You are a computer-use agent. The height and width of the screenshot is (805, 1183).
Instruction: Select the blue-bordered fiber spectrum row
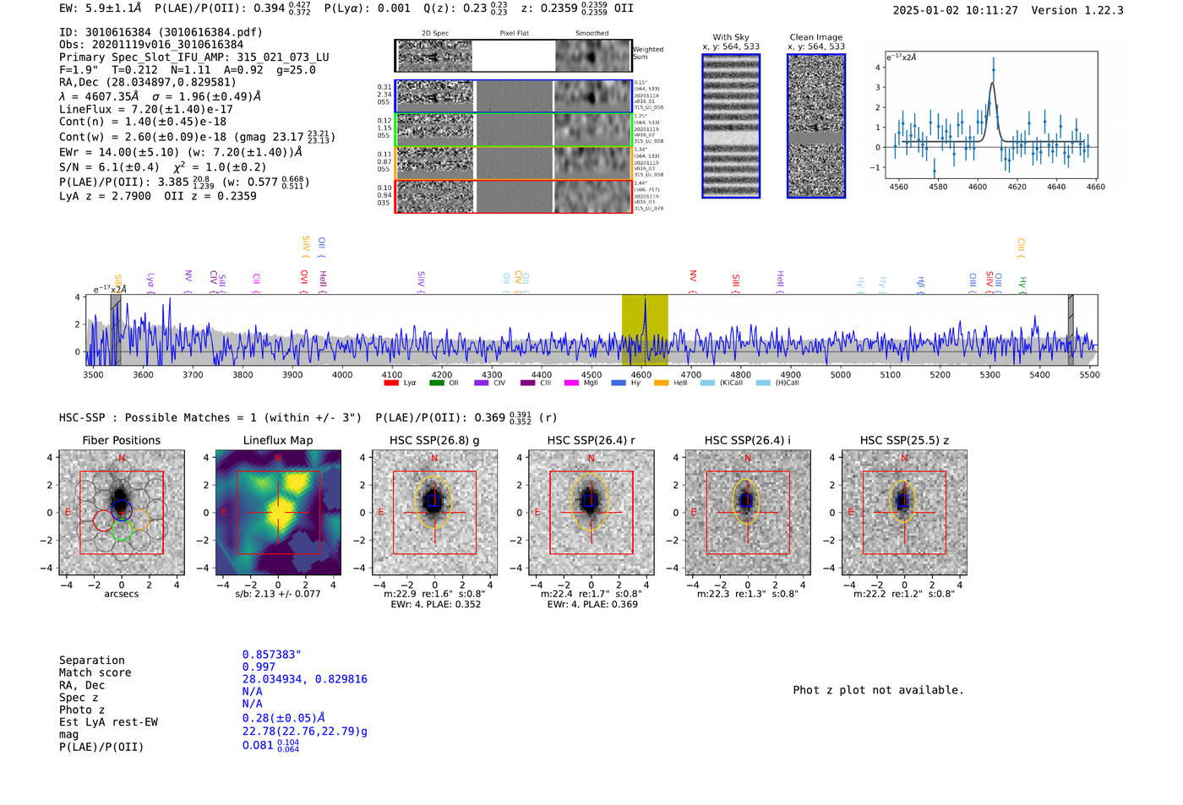tap(514, 96)
